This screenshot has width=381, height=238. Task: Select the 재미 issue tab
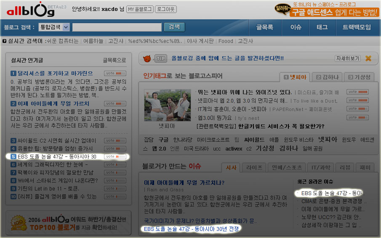pos(365,168)
